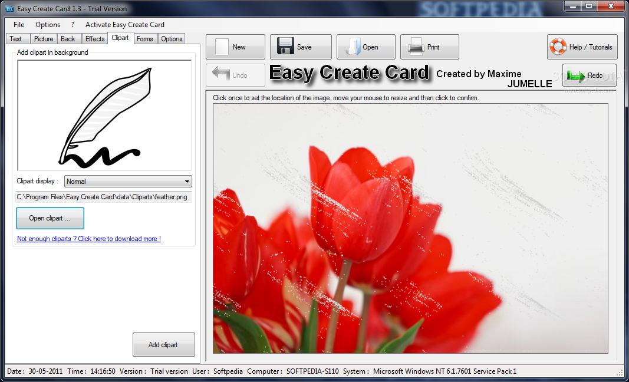This screenshot has height=382, width=629.
Task: Click the canvas instruction hint text
Action: 346,98
